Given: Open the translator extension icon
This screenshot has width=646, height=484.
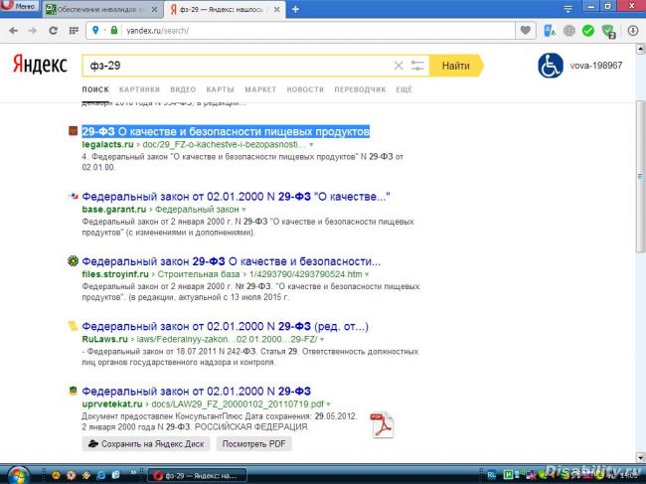Looking at the screenshot, I should pyautogui.click(x=550, y=31).
